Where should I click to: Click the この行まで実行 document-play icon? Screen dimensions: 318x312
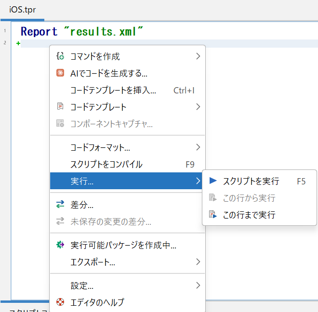(213, 214)
